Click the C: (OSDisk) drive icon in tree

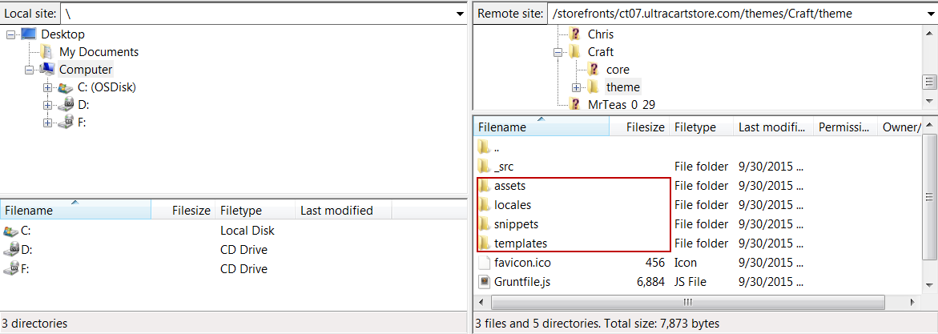pyautogui.click(x=65, y=87)
